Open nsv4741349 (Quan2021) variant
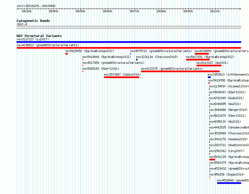249x194 pixels. tap(226, 98)
